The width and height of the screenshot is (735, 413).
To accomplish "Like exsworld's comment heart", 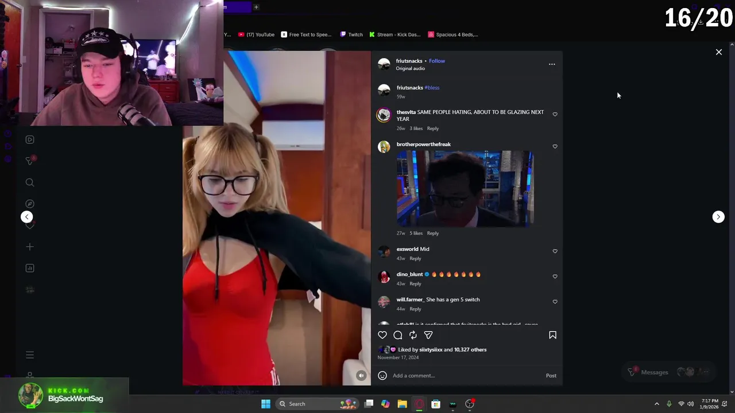I will (555, 251).
